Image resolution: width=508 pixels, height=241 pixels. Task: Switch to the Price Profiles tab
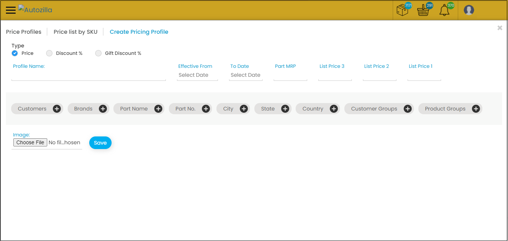tap(23, 32)
